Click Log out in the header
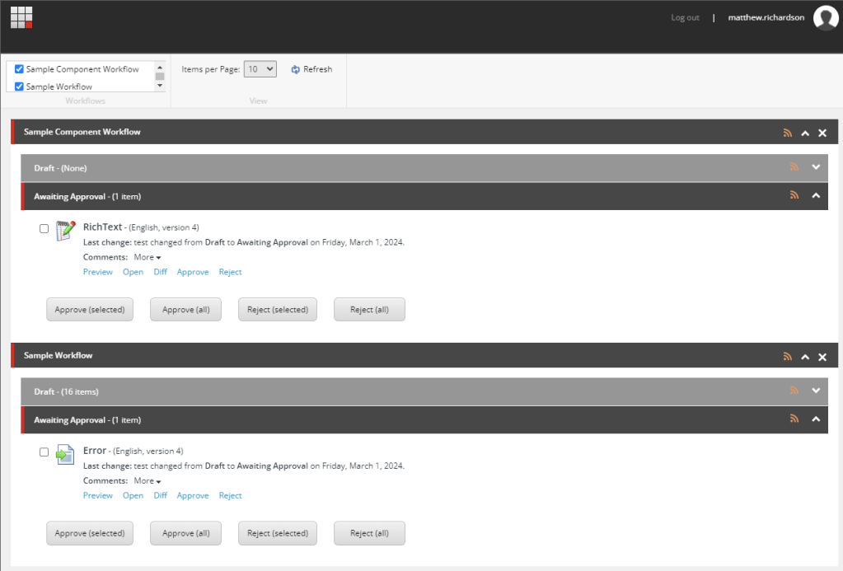Viewport: 843px width, 571px height. point(685,18)
